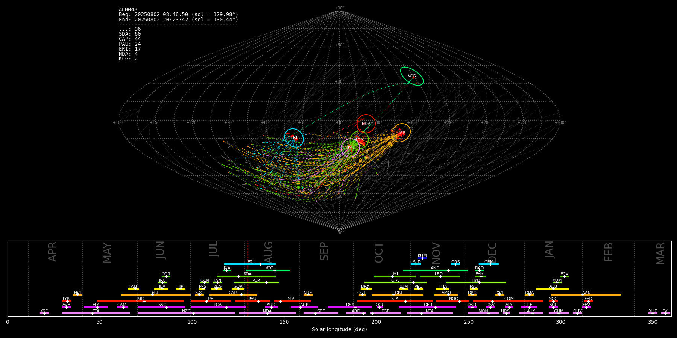Select the cyan ERI radiant circle on map
Viewport: 677px width, 338px height.
coord(294,138)
